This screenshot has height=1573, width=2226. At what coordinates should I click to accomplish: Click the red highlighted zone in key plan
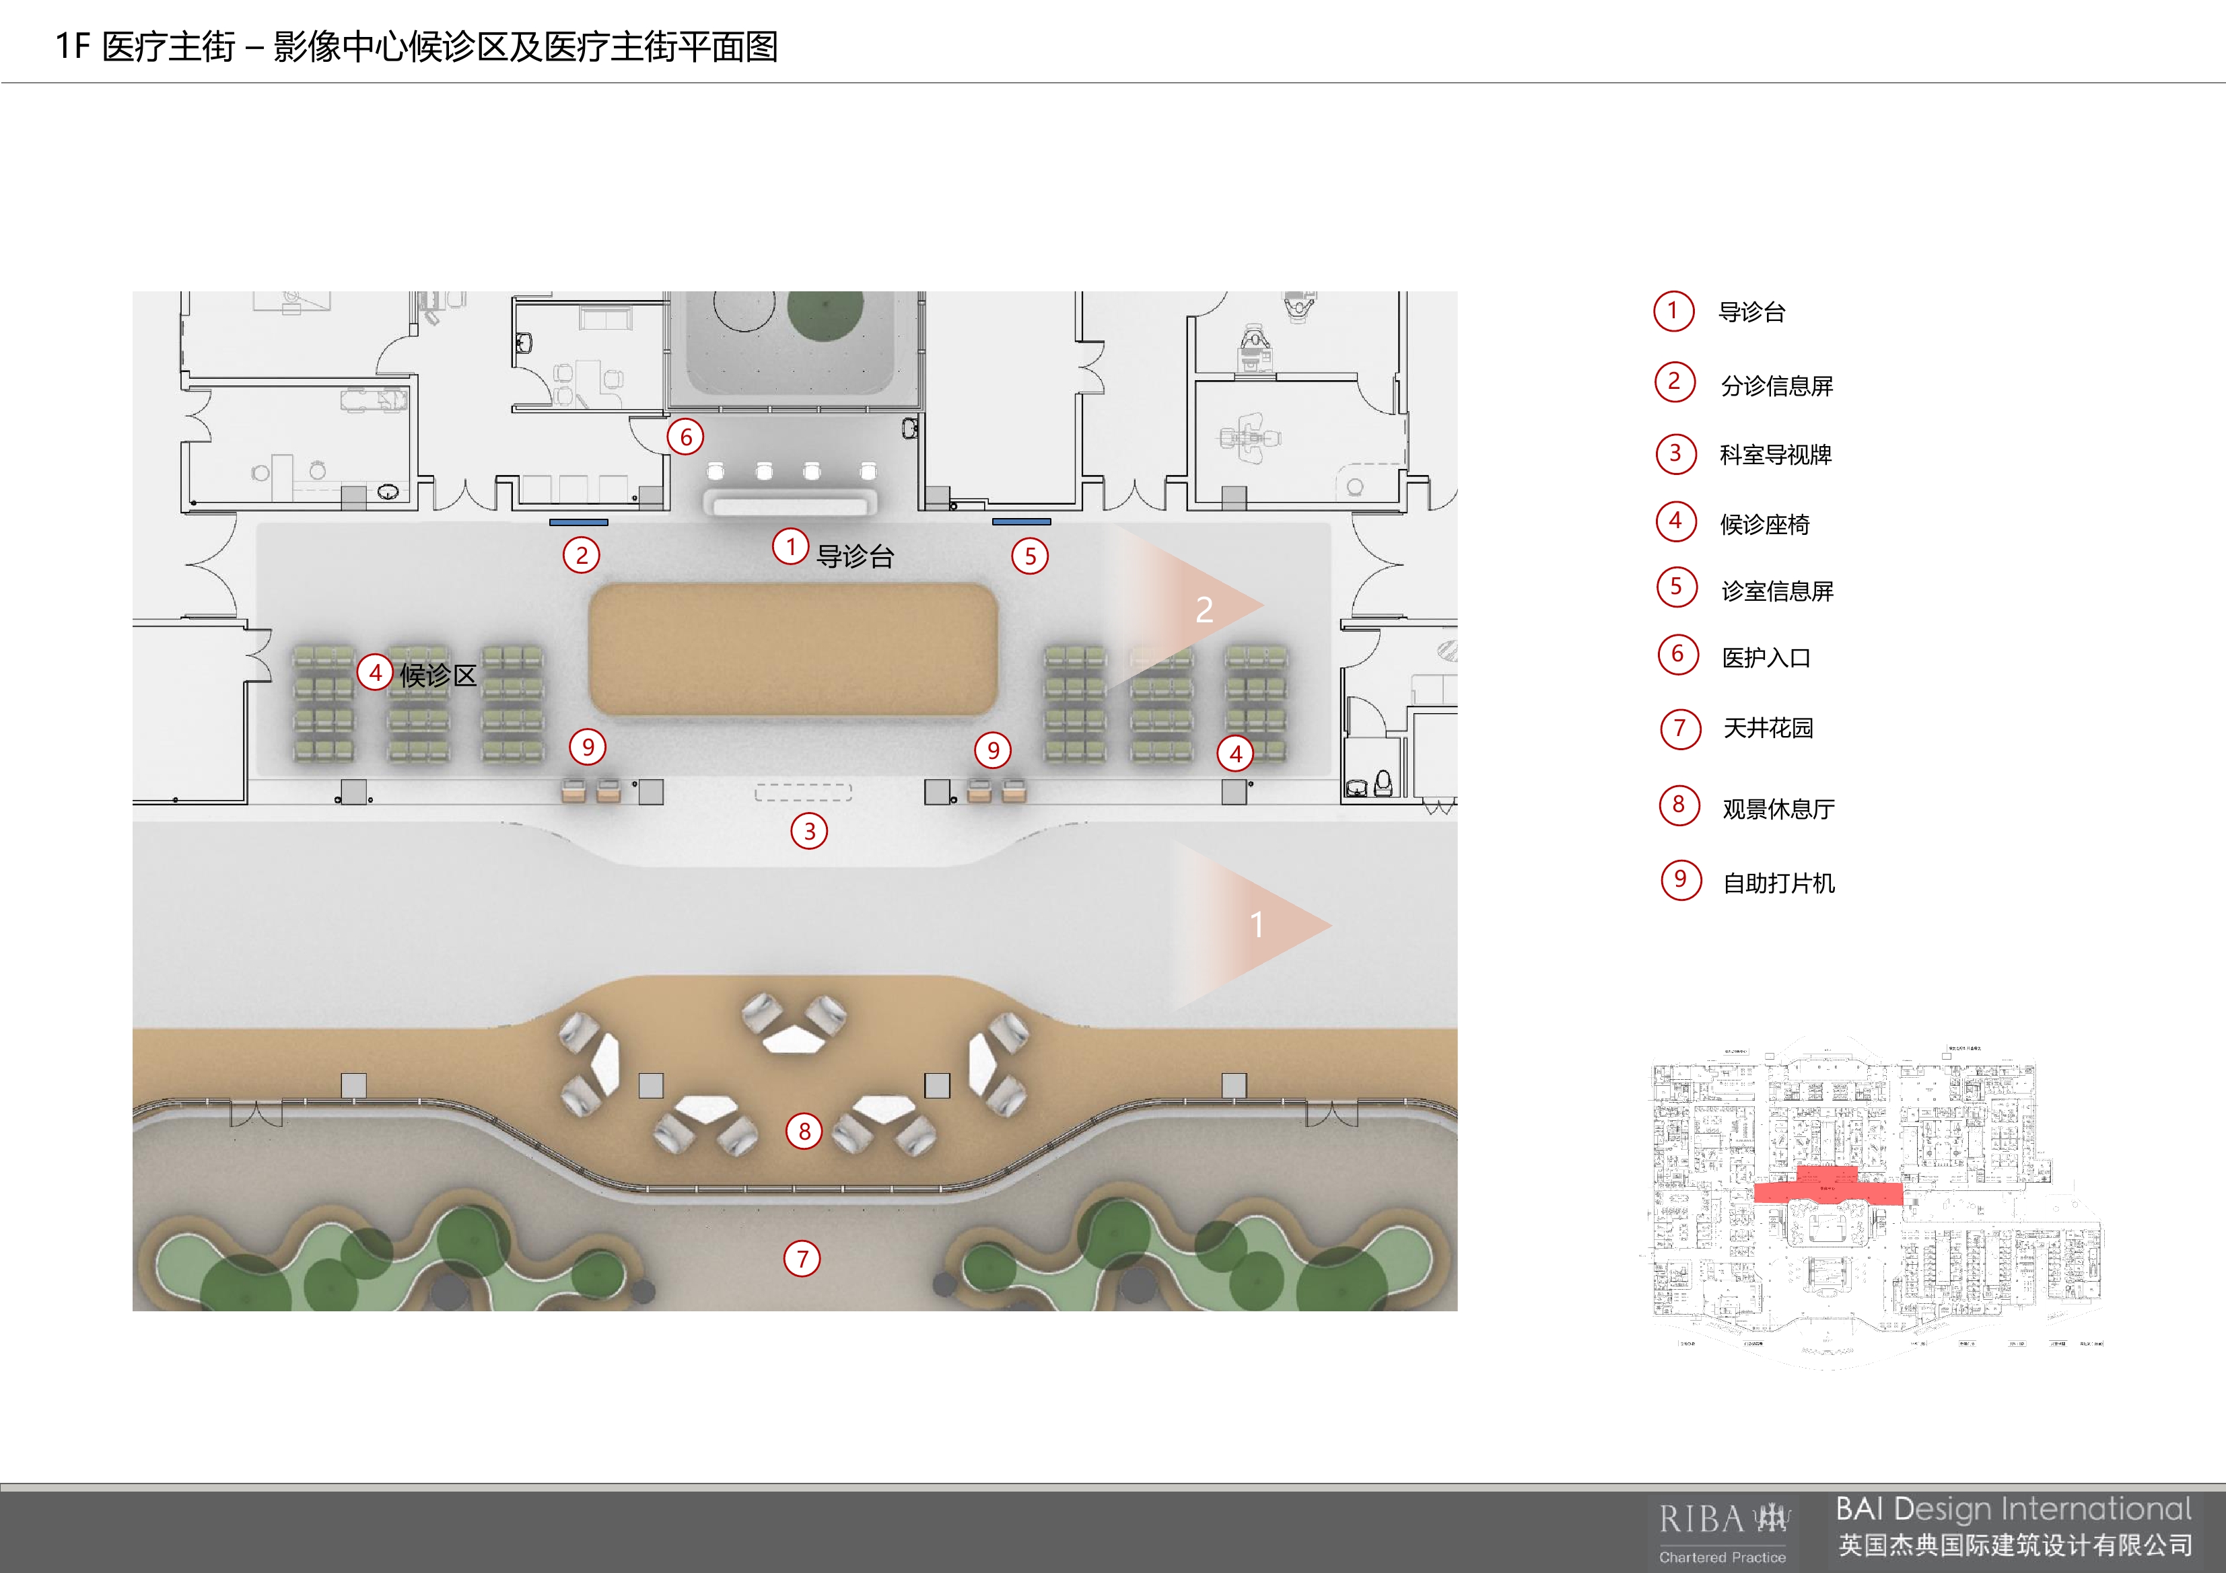point(1828,1188)
